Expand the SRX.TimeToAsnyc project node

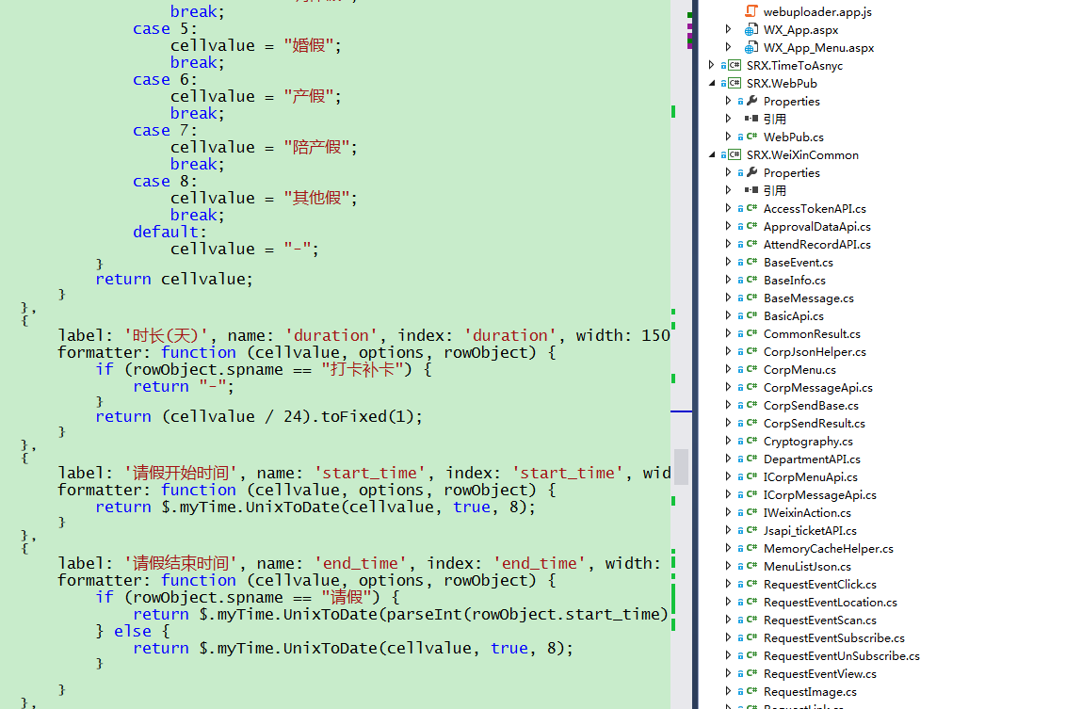click(x=712, y=66)
